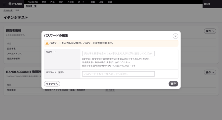Image resolution: width=222 pixels, height=120 pixels.
Task: Click the 保存 button
Action: 173,84
